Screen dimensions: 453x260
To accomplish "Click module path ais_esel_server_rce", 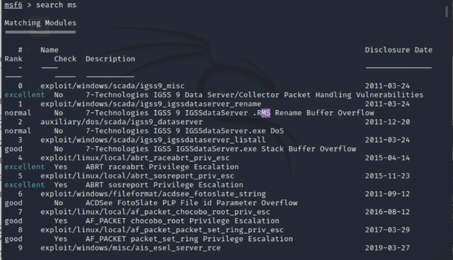I will [x=130, y=248].
